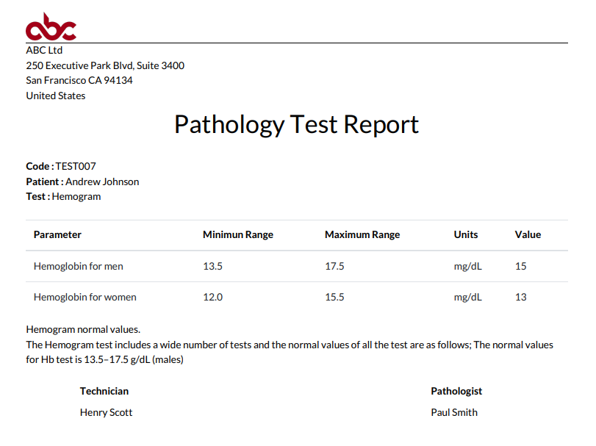Select the Hemoglobin for men row
596x446 pixels.
pos(79,266)
